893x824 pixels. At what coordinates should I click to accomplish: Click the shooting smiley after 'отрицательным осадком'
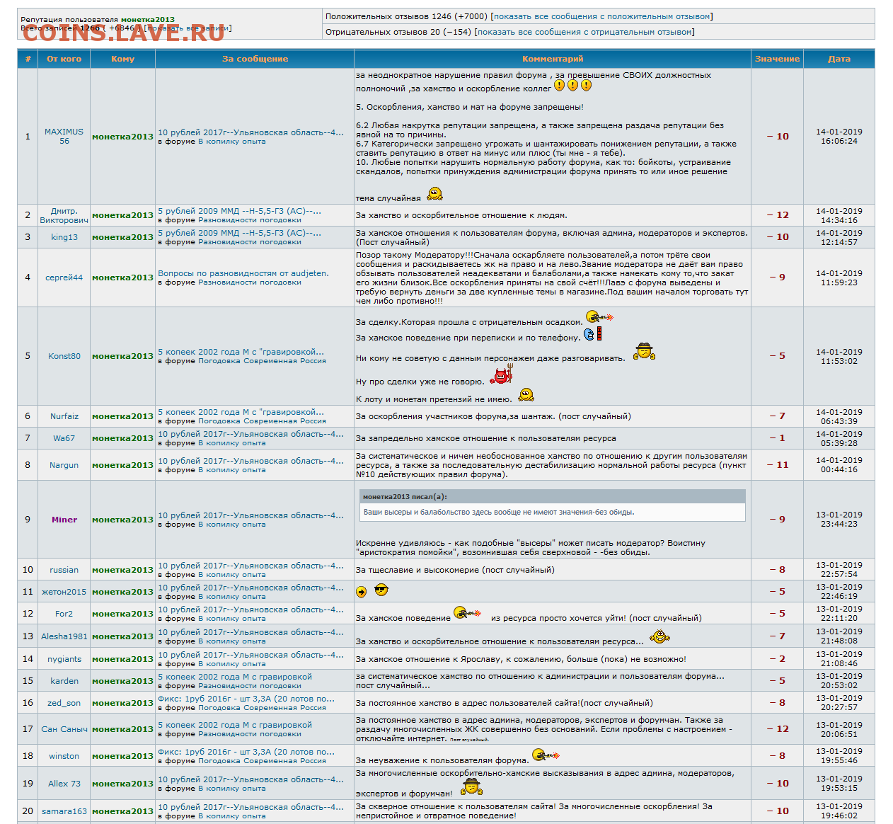tap(600, 317)
